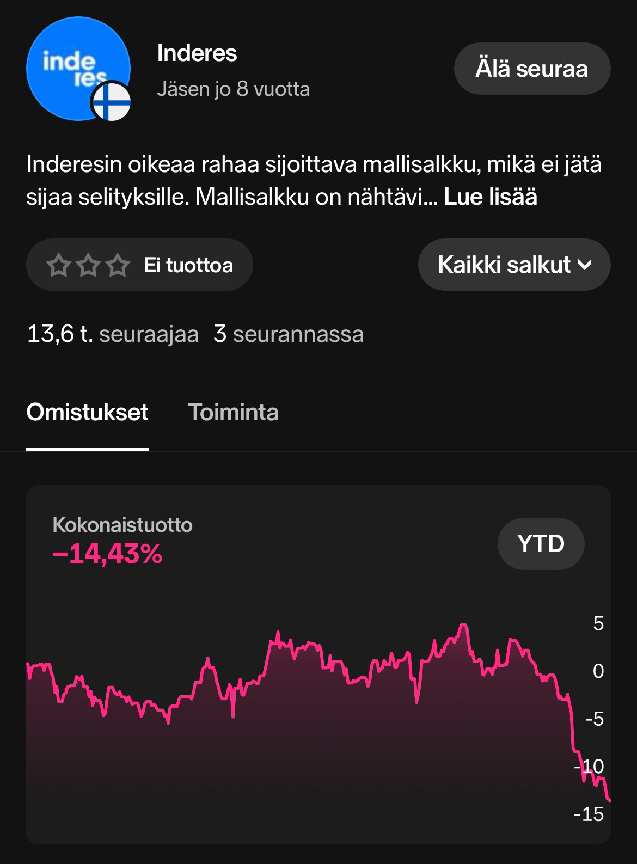Tap the Finnish flag badge
Image resolution: width=637 pixels, height=864 pixels.
point(111,102)
